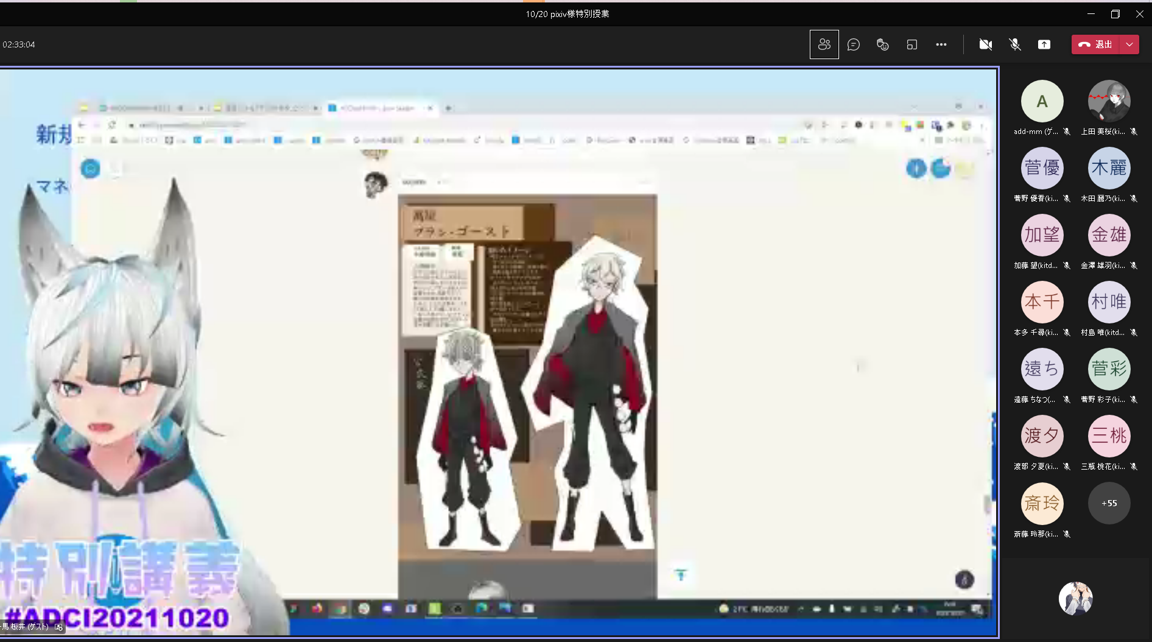Select participant avatar A add-mm
Viewport: 1152px width, 642px height.
[x=1042, y=101]
